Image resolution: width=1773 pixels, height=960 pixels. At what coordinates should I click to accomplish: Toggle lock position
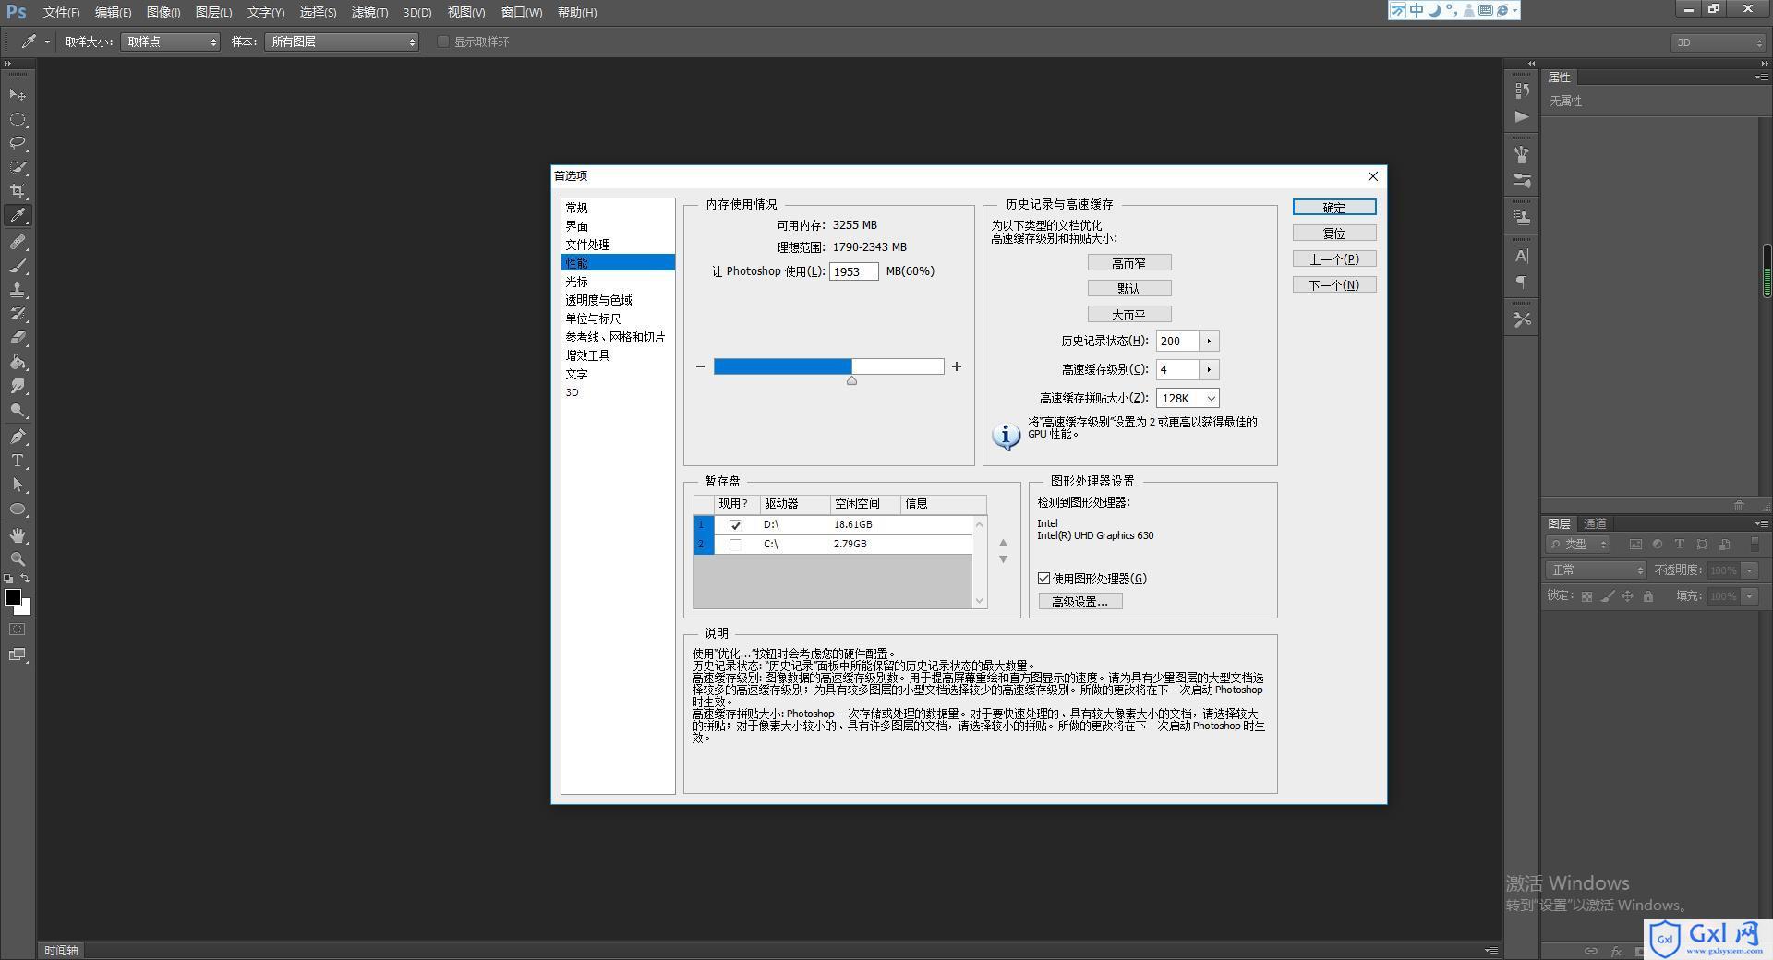[1628, 596]
